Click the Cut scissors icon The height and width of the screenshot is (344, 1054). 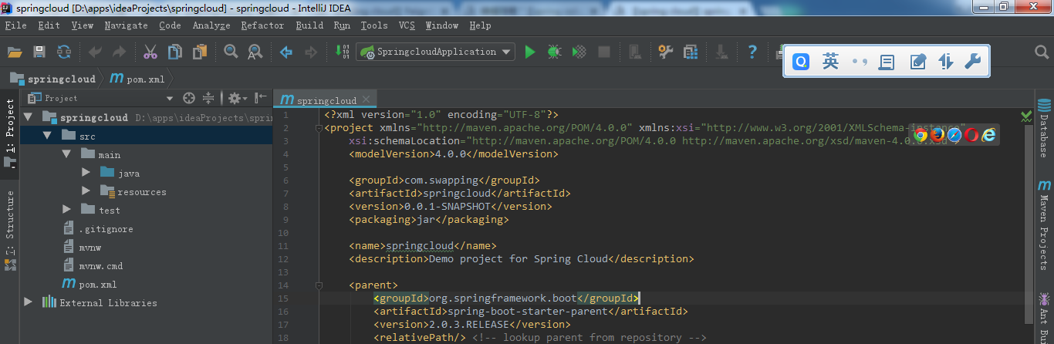151,52
